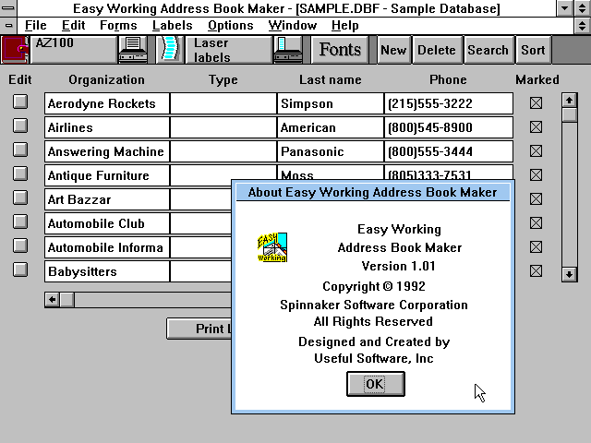Click the Answering Machine organization field
This screenshot has height=443, width=591.
coord(107,151)
